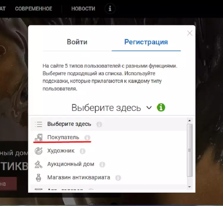Viewport: 223px width, 206px height.
Task: Open the Регистрация tab
Action: coord(146,42)
